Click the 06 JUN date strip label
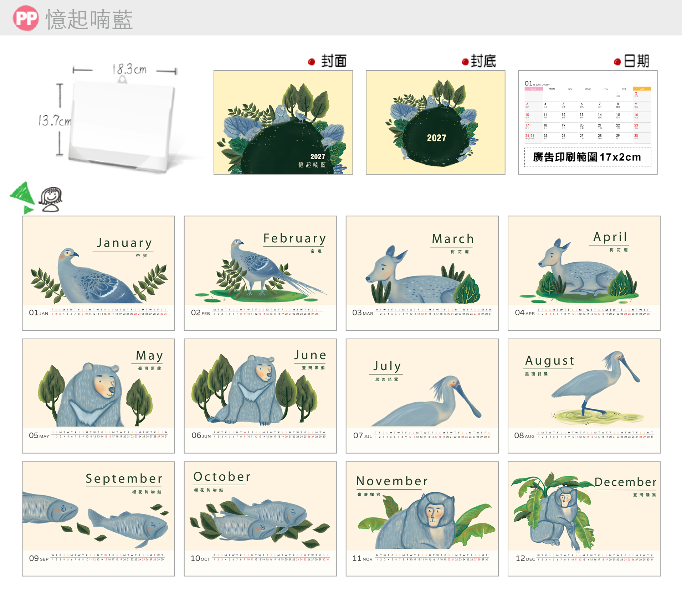Screen dimensions: 682x594 pyautogui.click(x=201, y=435)
